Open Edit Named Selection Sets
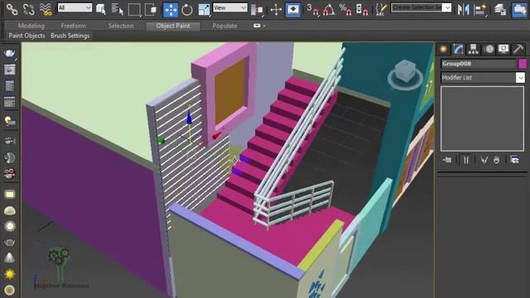 (x=381, y=10)
